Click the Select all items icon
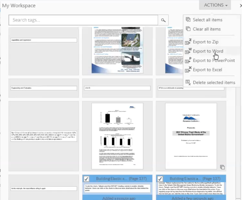Viewport: 242px width, 200px height. (188, 20)
